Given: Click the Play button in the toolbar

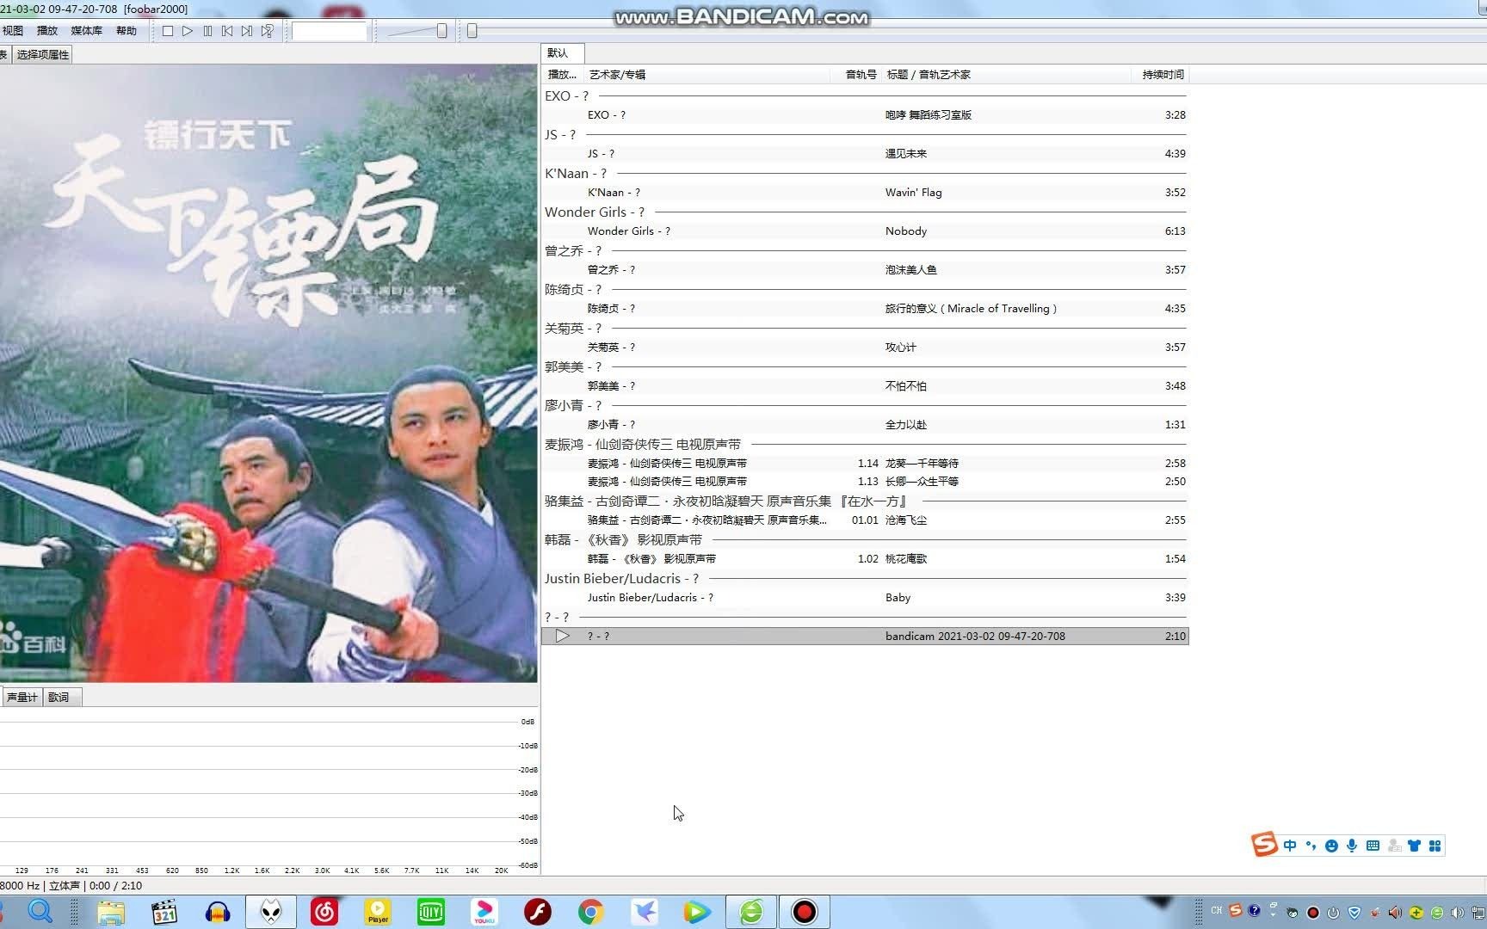Looking at the screenshot, I should point(188,31).
